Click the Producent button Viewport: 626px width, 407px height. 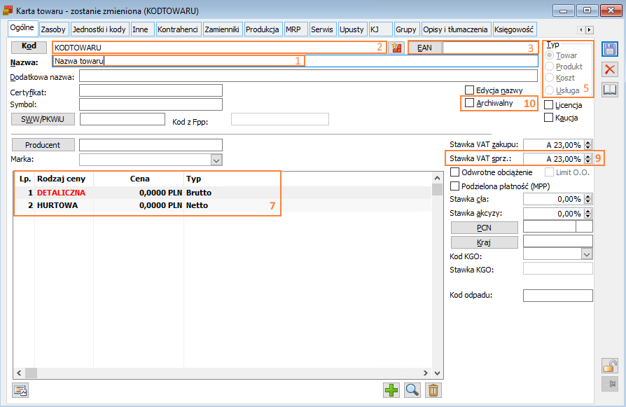[43, 145]
